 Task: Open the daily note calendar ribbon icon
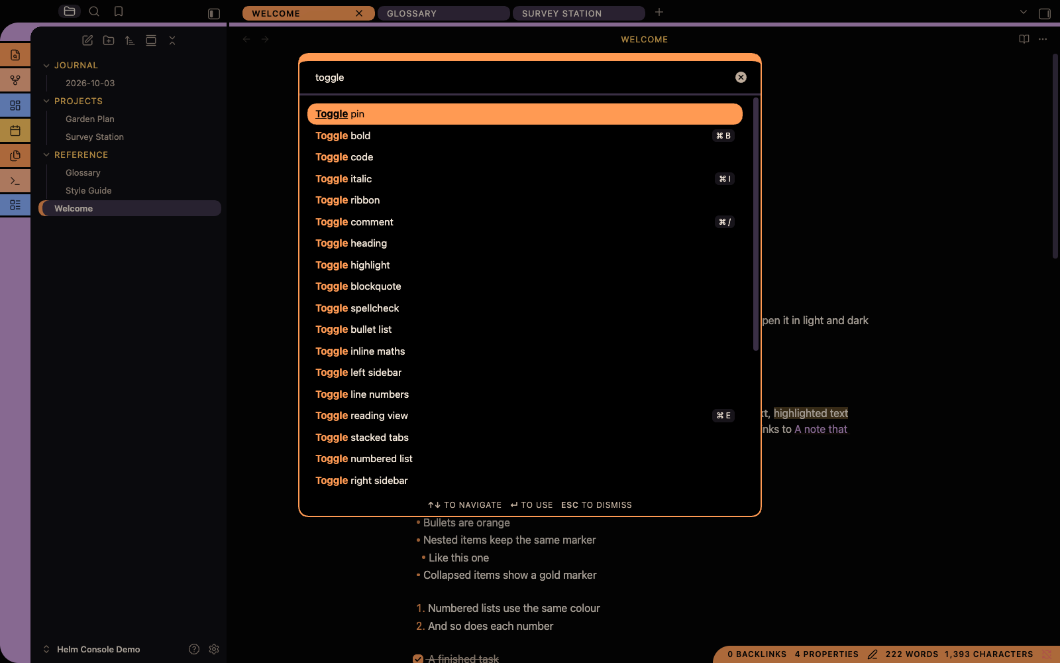click(15, 131)
